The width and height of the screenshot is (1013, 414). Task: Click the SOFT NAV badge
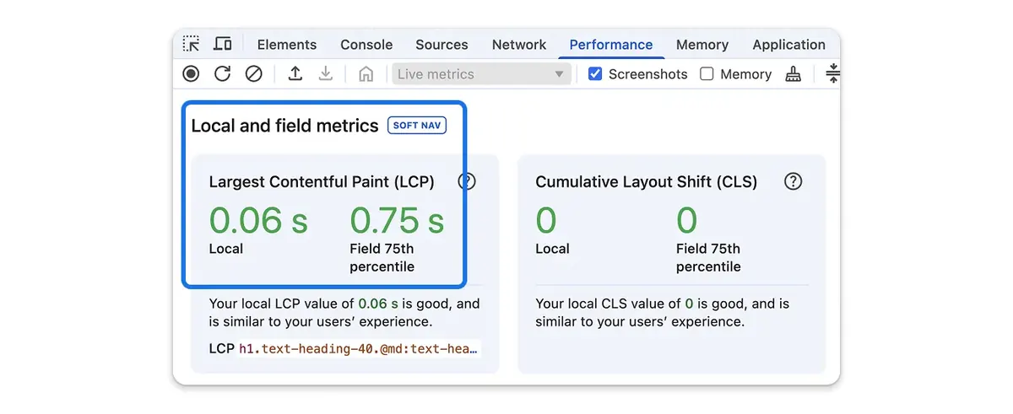pos(417,126)
